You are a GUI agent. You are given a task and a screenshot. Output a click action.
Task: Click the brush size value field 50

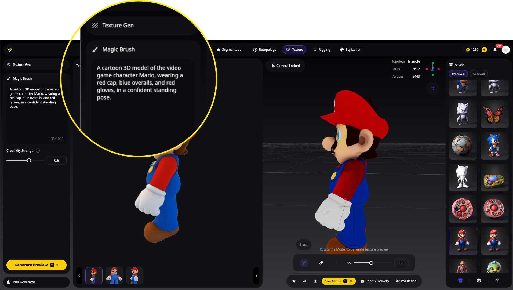click(x=401, y=263)
